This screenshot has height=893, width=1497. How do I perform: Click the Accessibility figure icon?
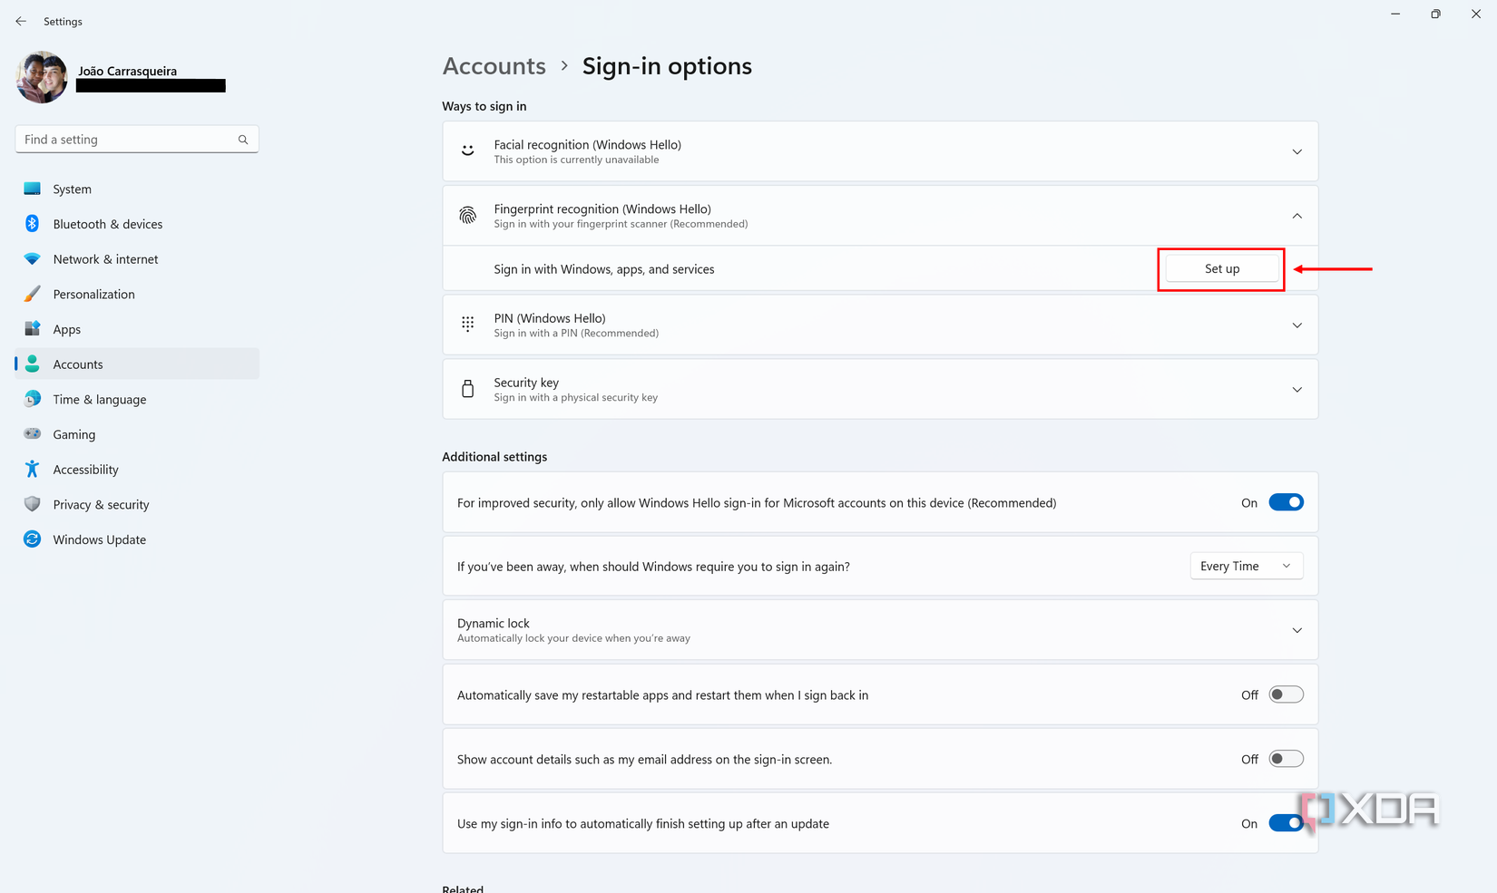(x=32, y=470)
